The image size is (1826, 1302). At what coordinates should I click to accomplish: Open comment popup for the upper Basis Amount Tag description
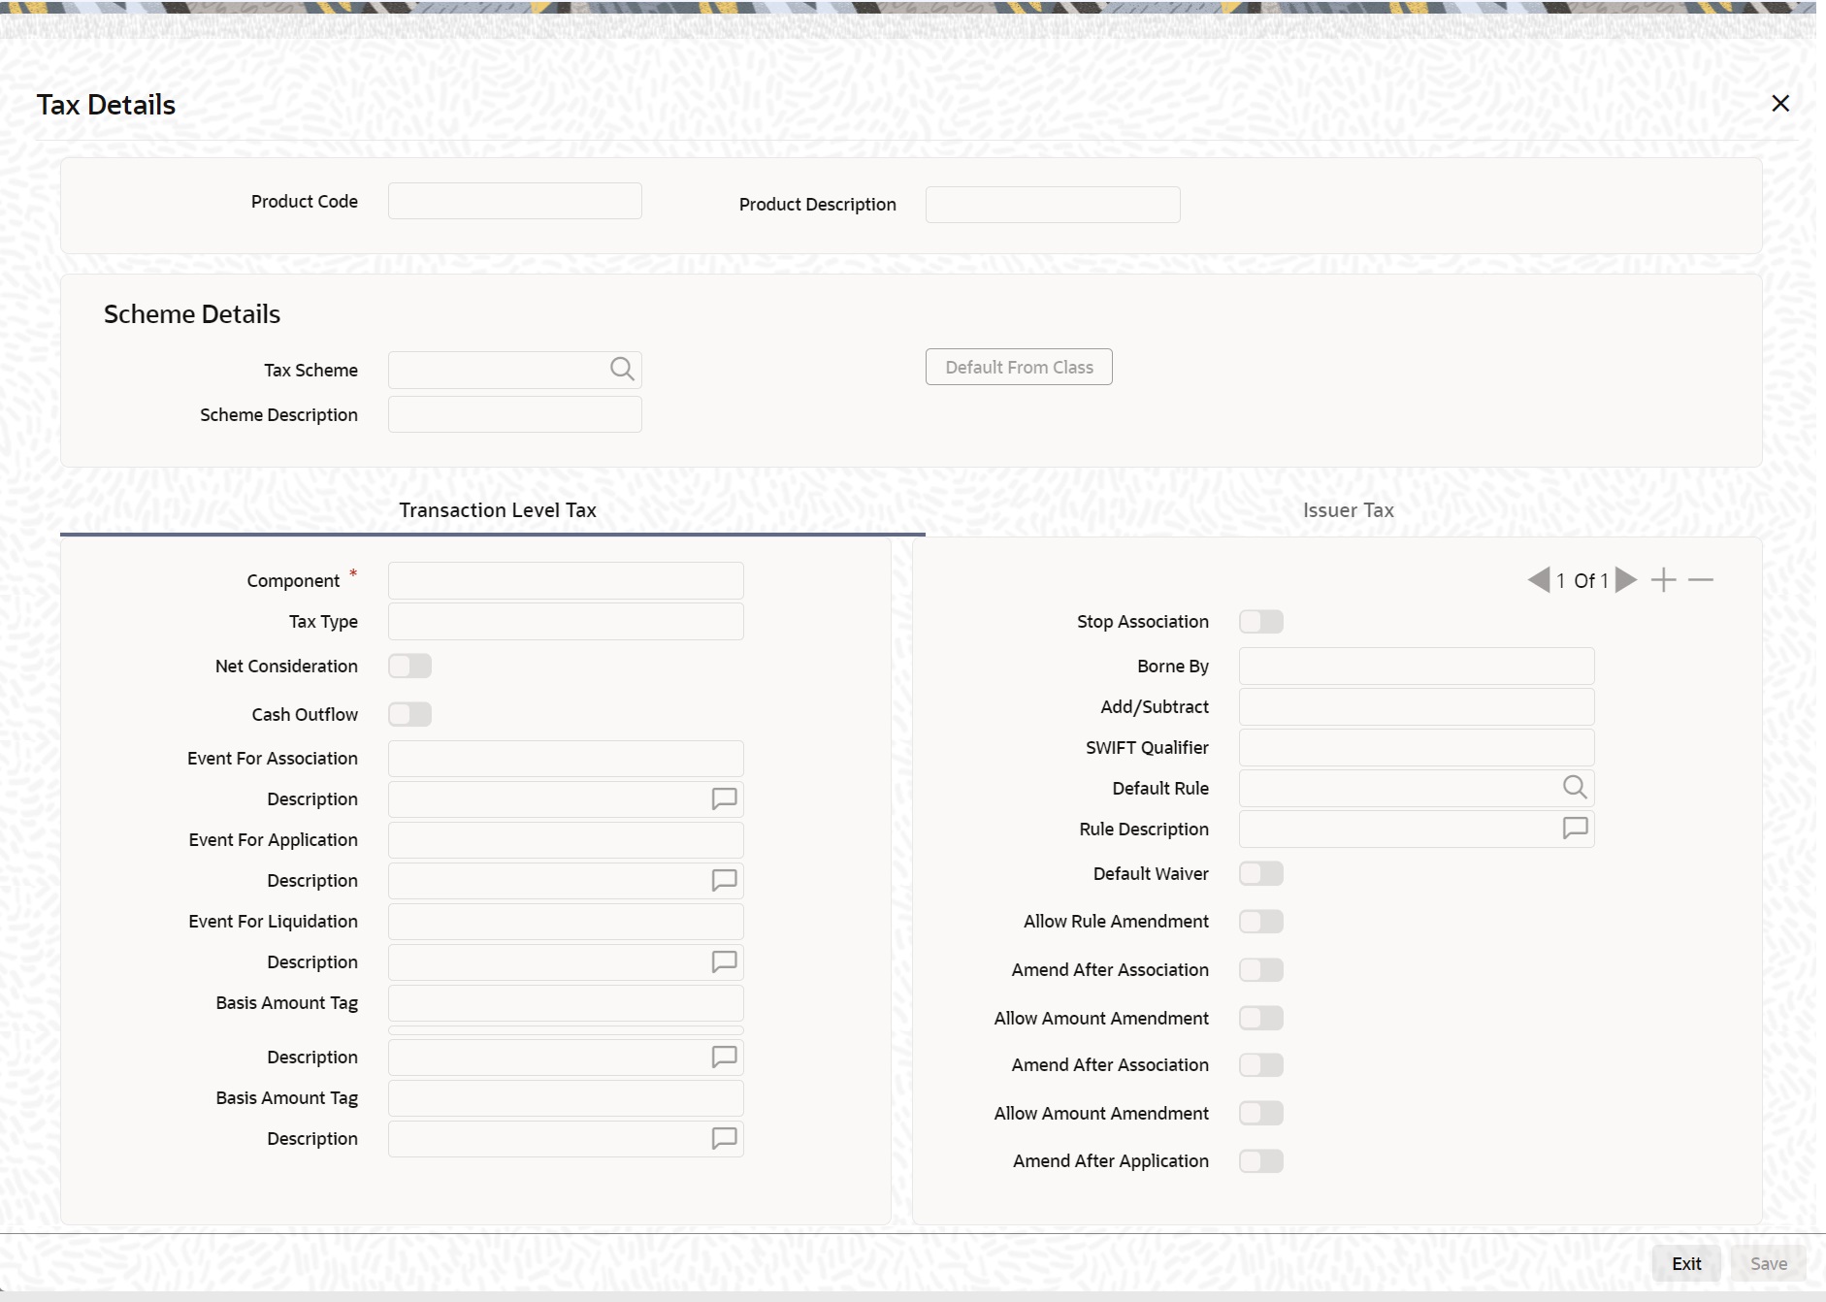(x=724, y=1057)
